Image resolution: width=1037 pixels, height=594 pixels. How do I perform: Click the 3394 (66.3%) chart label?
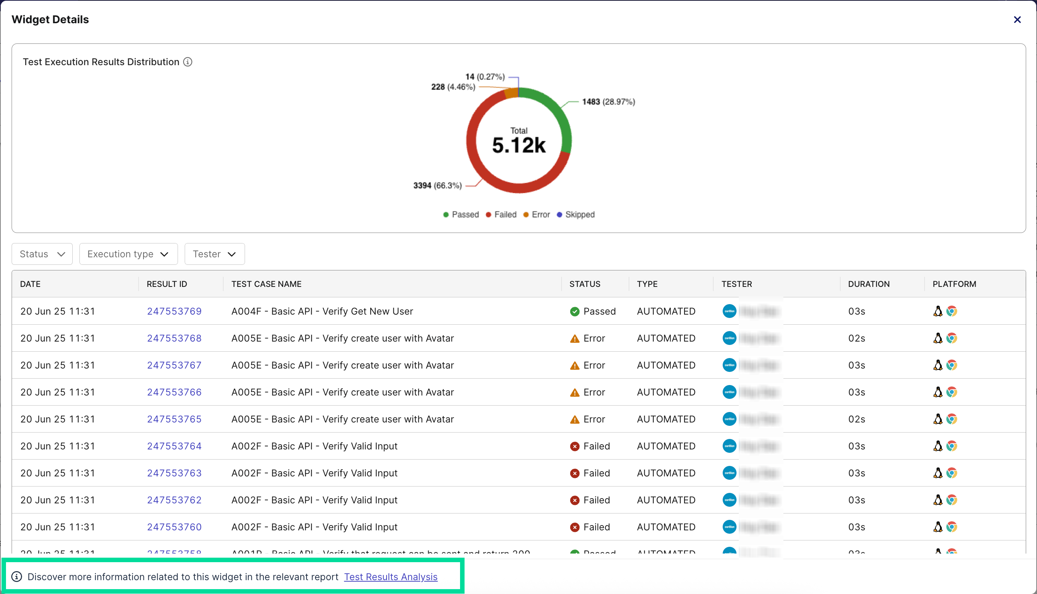pos(438,185)
